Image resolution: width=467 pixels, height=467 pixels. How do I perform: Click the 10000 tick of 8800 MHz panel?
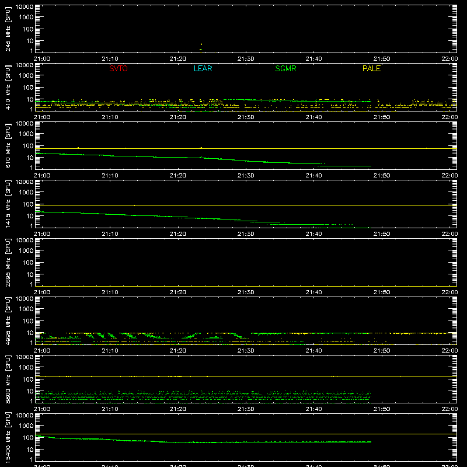coord(25,357)
